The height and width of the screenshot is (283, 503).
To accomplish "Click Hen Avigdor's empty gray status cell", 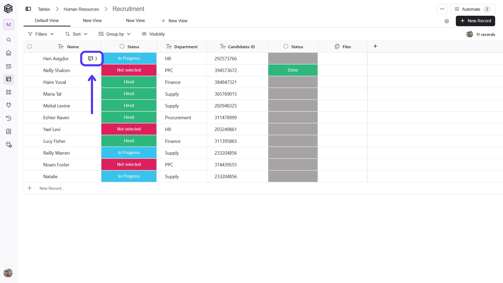I will [293, 58].
